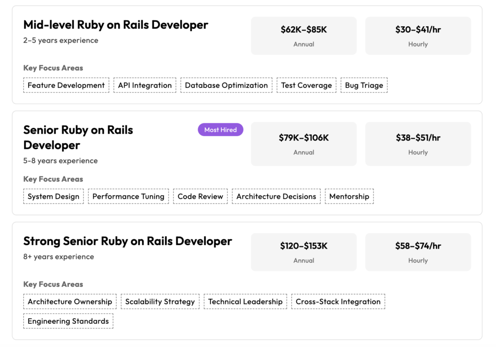Click the Cross-Stack Integration tag
The height and width of the screenshot is (347, 496).
[338, 301]
